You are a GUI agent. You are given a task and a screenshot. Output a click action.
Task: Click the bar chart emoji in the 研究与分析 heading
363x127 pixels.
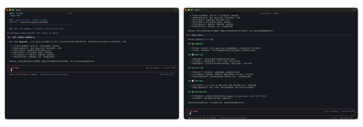tap(193, 54)
